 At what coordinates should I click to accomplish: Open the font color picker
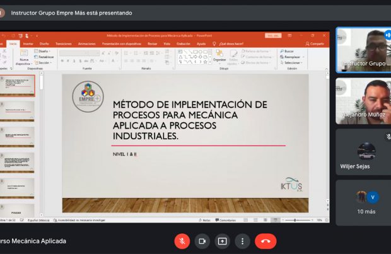pyautogui.click(x=114, y=61)
